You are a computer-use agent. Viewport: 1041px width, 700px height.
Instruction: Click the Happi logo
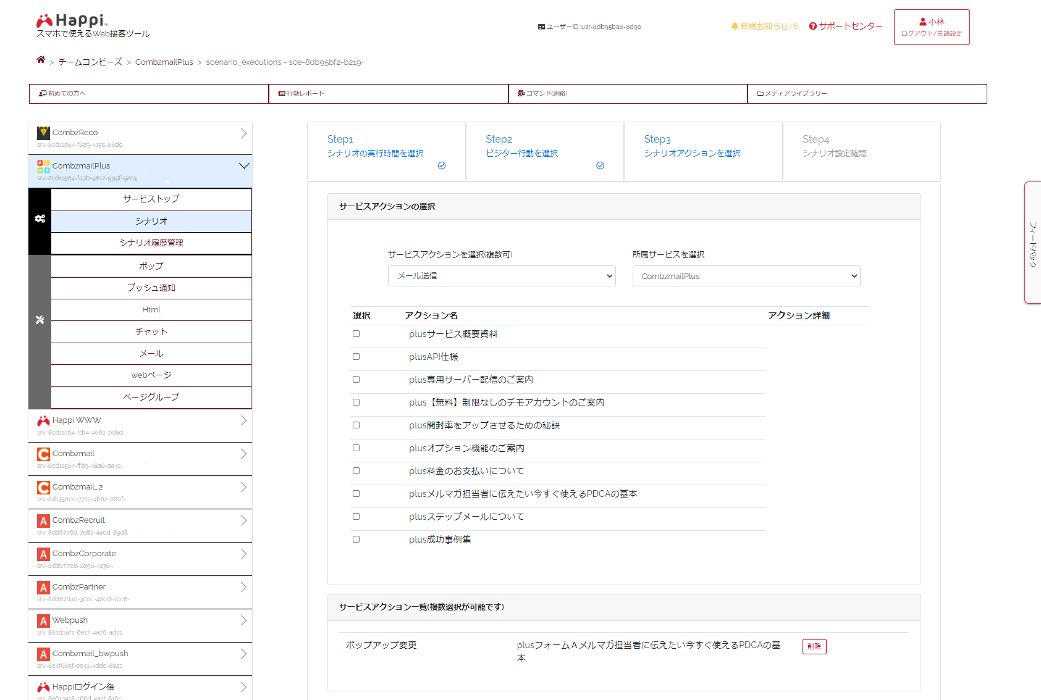(72, 21)
